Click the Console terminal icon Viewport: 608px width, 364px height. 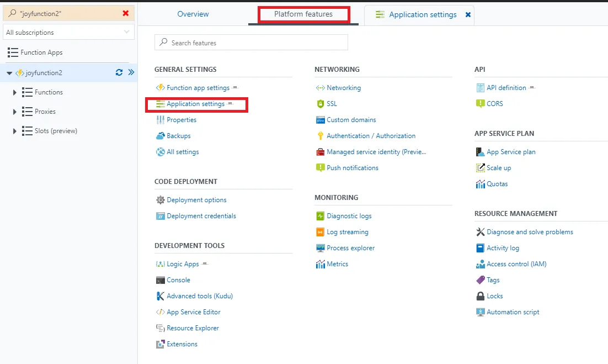pyautogui.click(x=160, y=280)
